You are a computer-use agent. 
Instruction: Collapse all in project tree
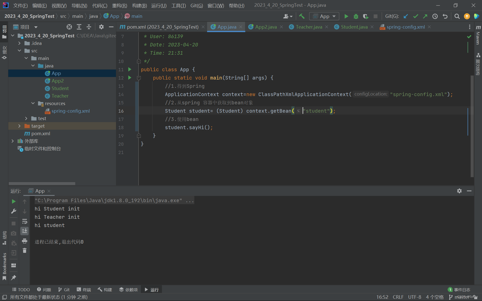(x=89, y=27)
